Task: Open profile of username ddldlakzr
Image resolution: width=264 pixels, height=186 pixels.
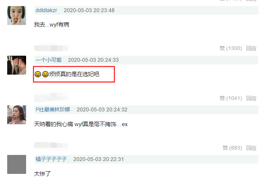Action: pos(46,10)
